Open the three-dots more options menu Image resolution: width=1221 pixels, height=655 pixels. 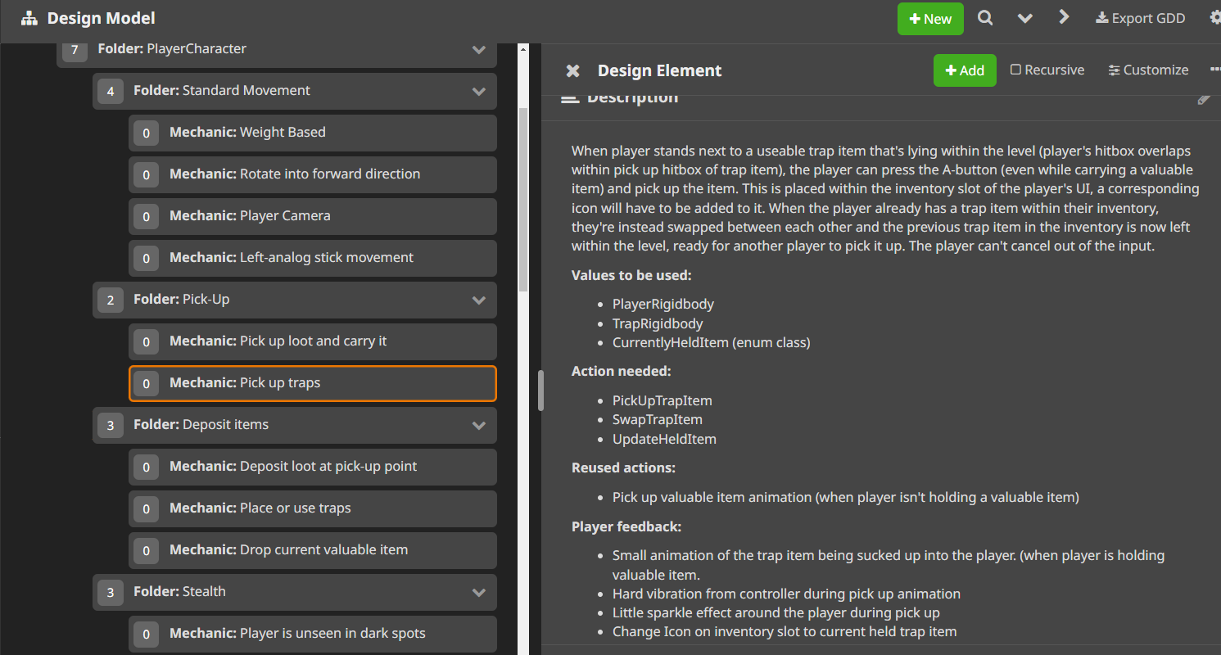pyautogui.click(x=1214, y=70)
